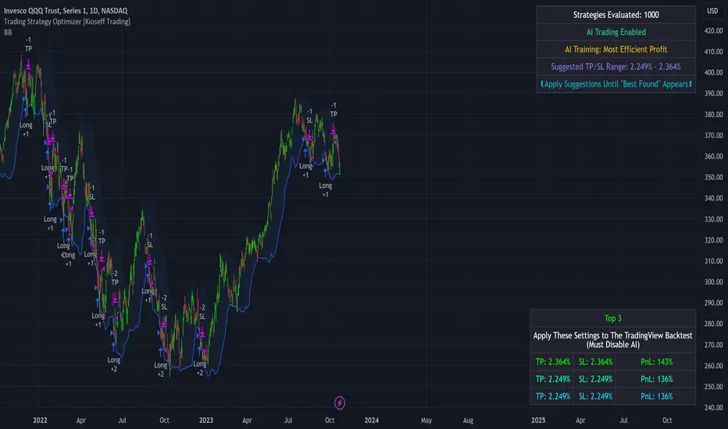Click the "Apply Suggestions Until Best Found Appears" row

[615, 83]
